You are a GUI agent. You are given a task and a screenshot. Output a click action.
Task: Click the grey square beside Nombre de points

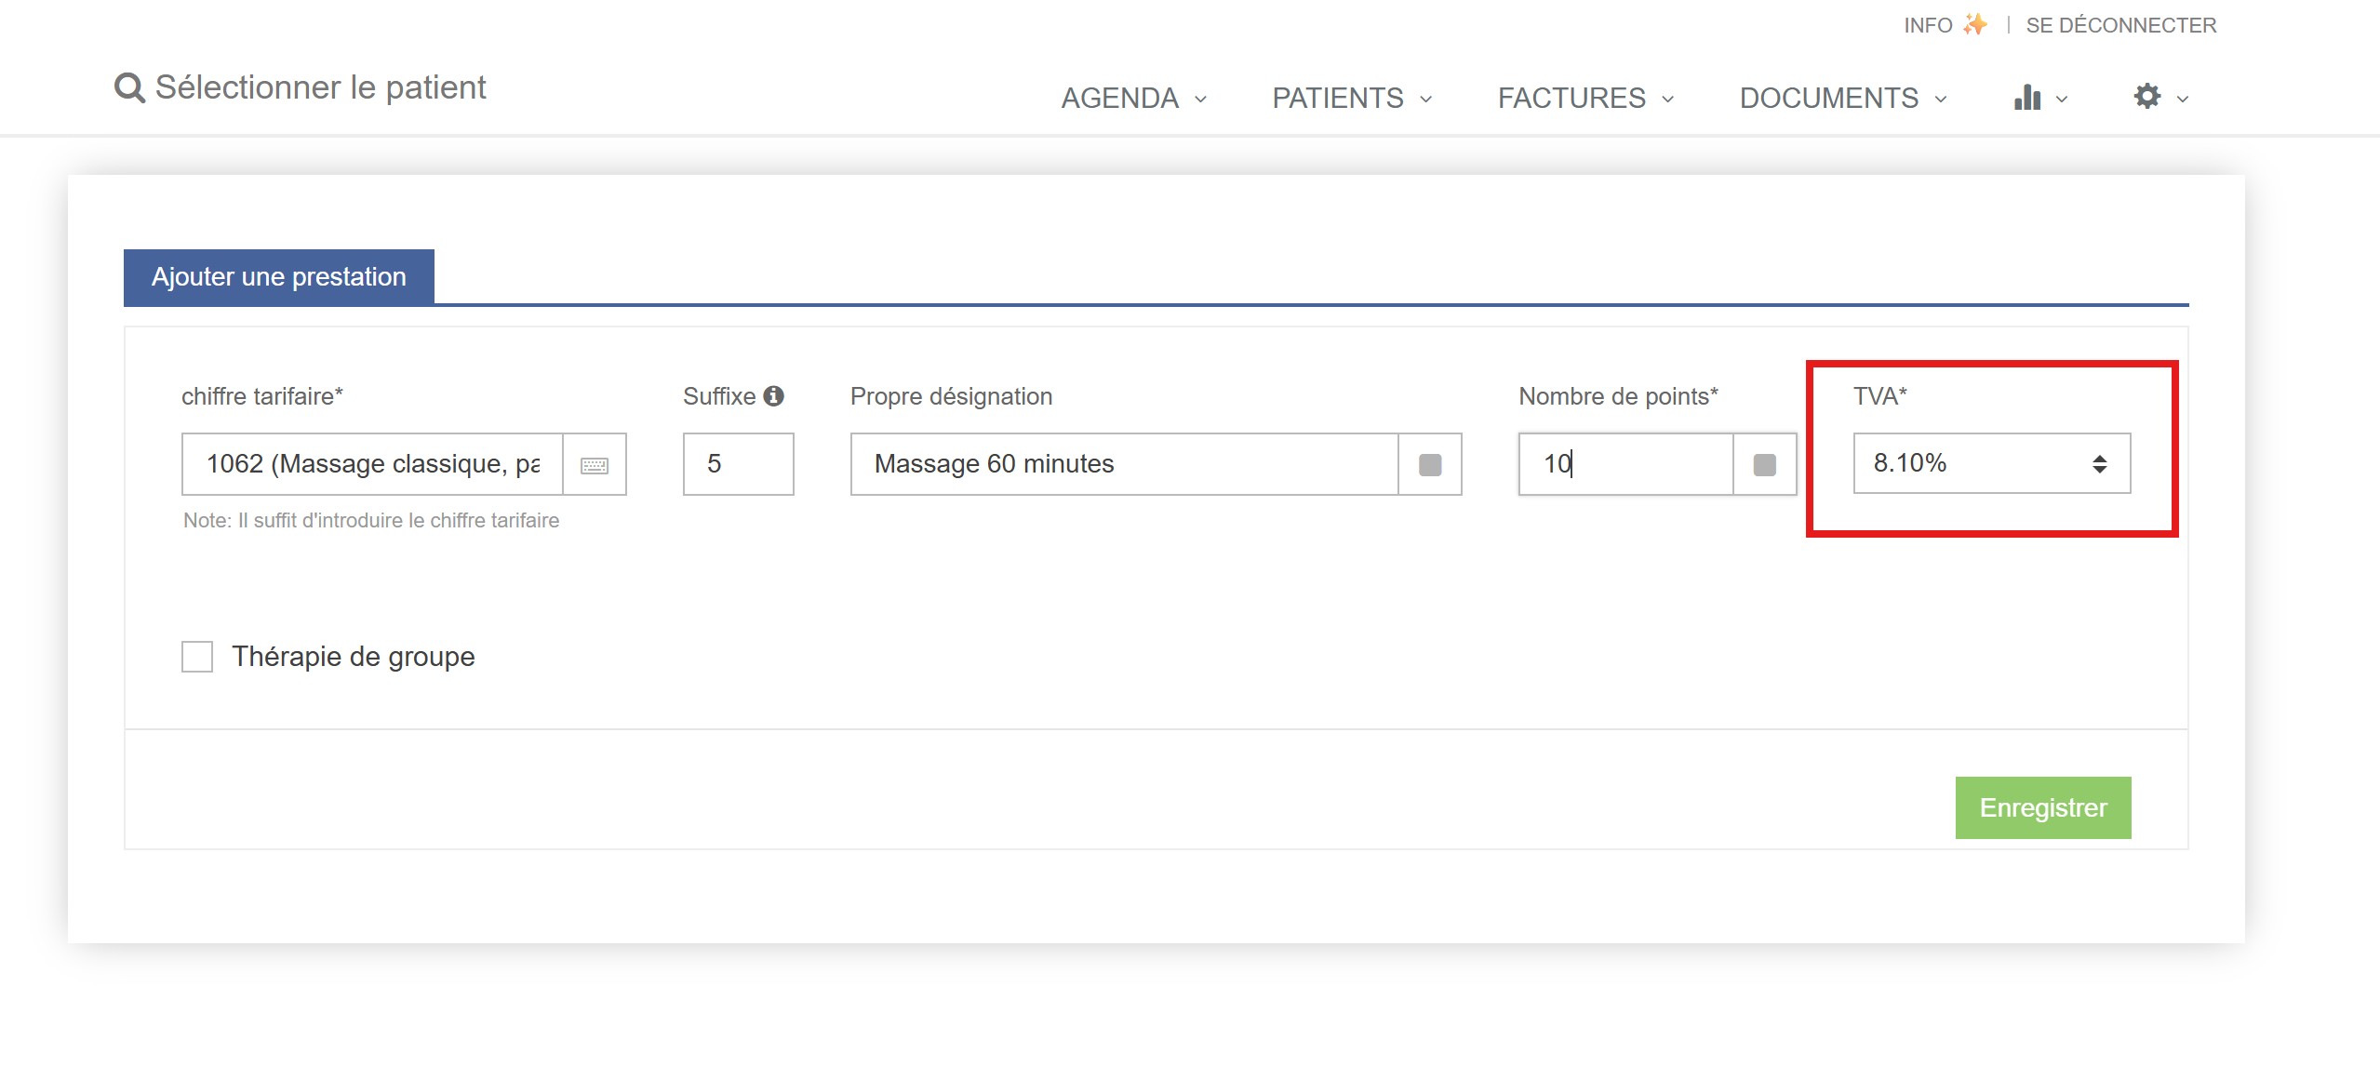coord(1764,464)
